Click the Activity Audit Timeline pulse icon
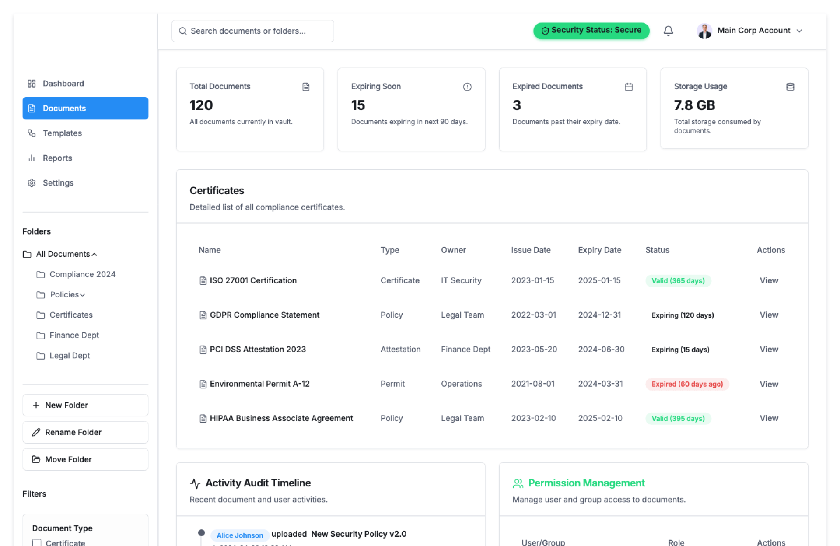 (195, 483)
